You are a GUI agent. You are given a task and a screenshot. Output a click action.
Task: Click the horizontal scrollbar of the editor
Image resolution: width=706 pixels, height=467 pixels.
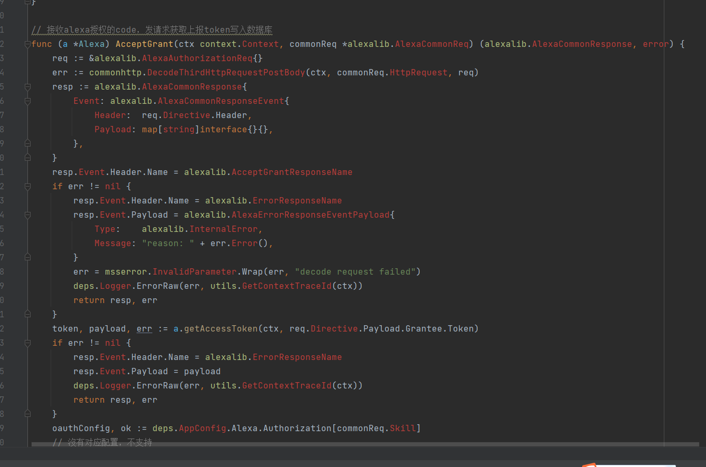coord(365,444)
